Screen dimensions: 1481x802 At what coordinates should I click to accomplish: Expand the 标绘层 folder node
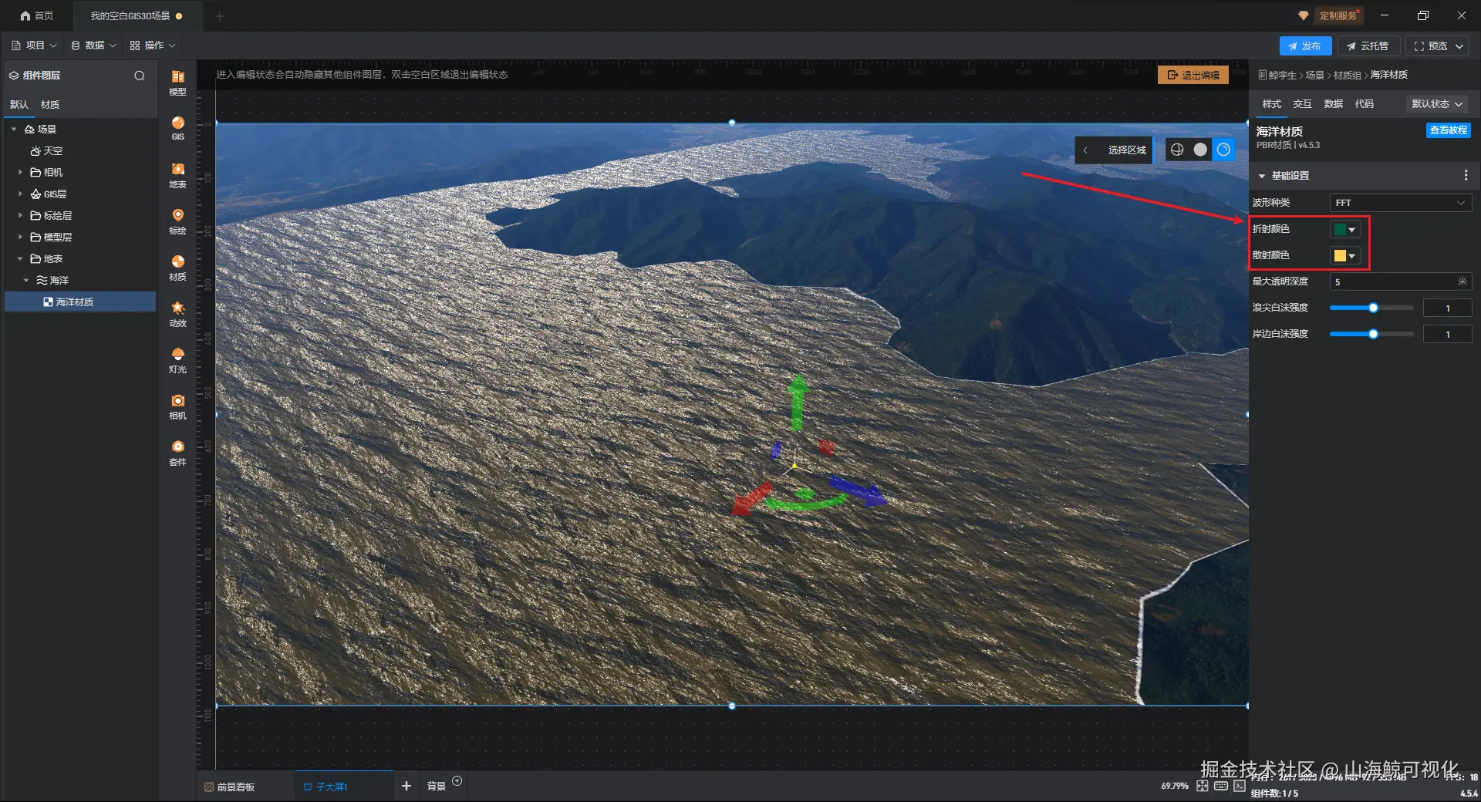[20, 215]
